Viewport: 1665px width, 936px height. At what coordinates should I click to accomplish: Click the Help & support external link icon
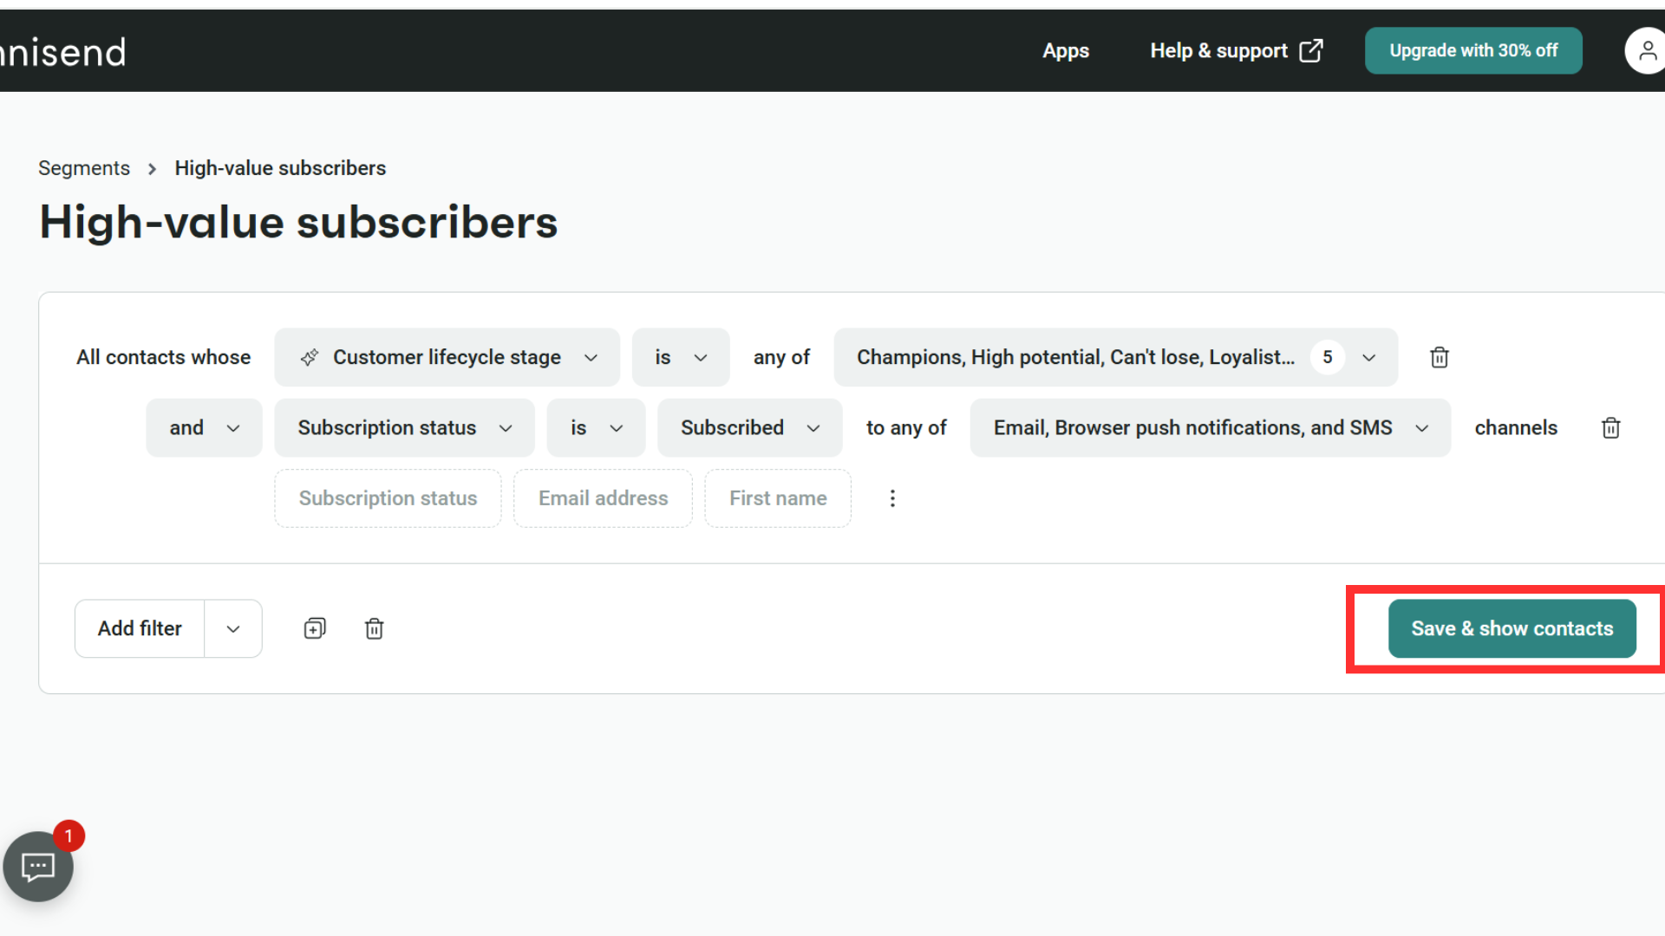(x=1311, y=51)
